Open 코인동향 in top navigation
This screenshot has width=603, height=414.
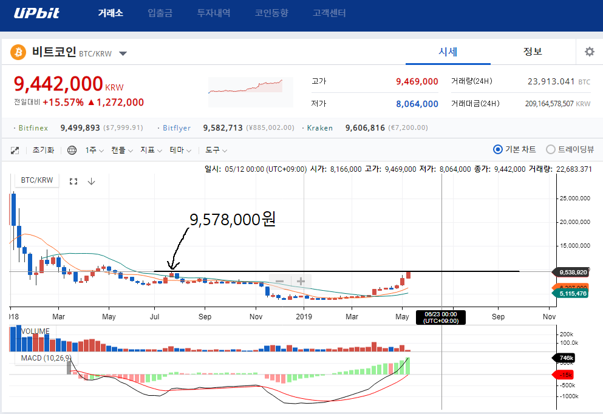(x=271, y=13)
